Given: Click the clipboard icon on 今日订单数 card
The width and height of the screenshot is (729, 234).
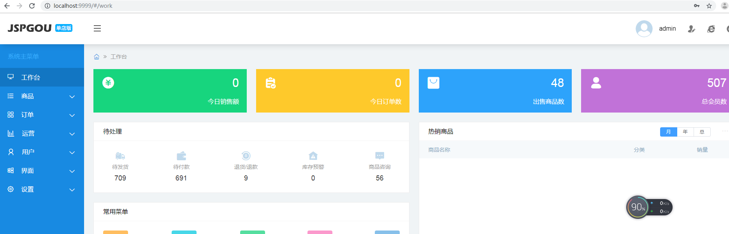Looking at the screenshot, I should 271,83.
